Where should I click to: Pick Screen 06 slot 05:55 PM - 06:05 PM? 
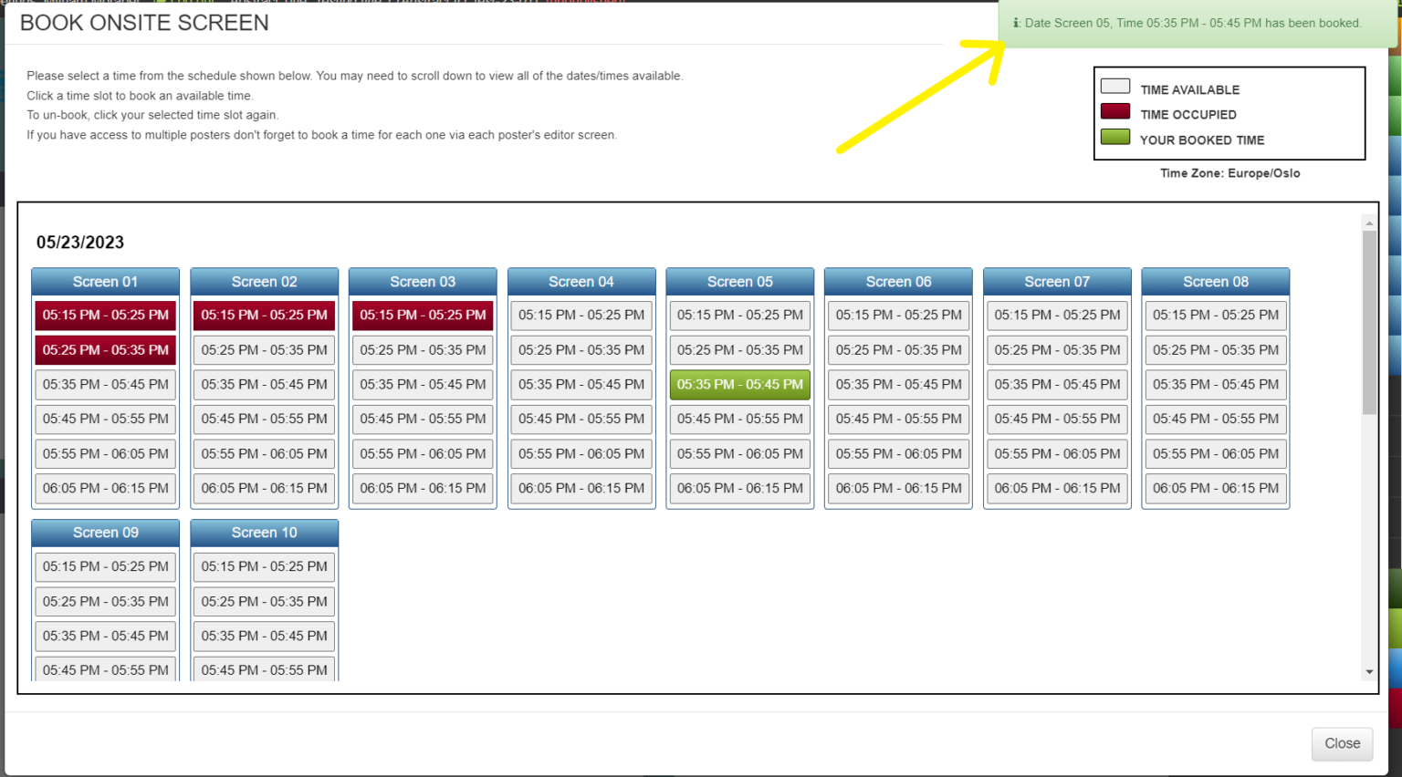[x=899, y=453]
